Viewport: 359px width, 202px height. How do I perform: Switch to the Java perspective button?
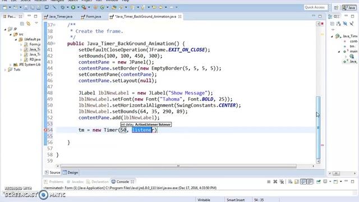pyautogui.click(x=349, y=7)
